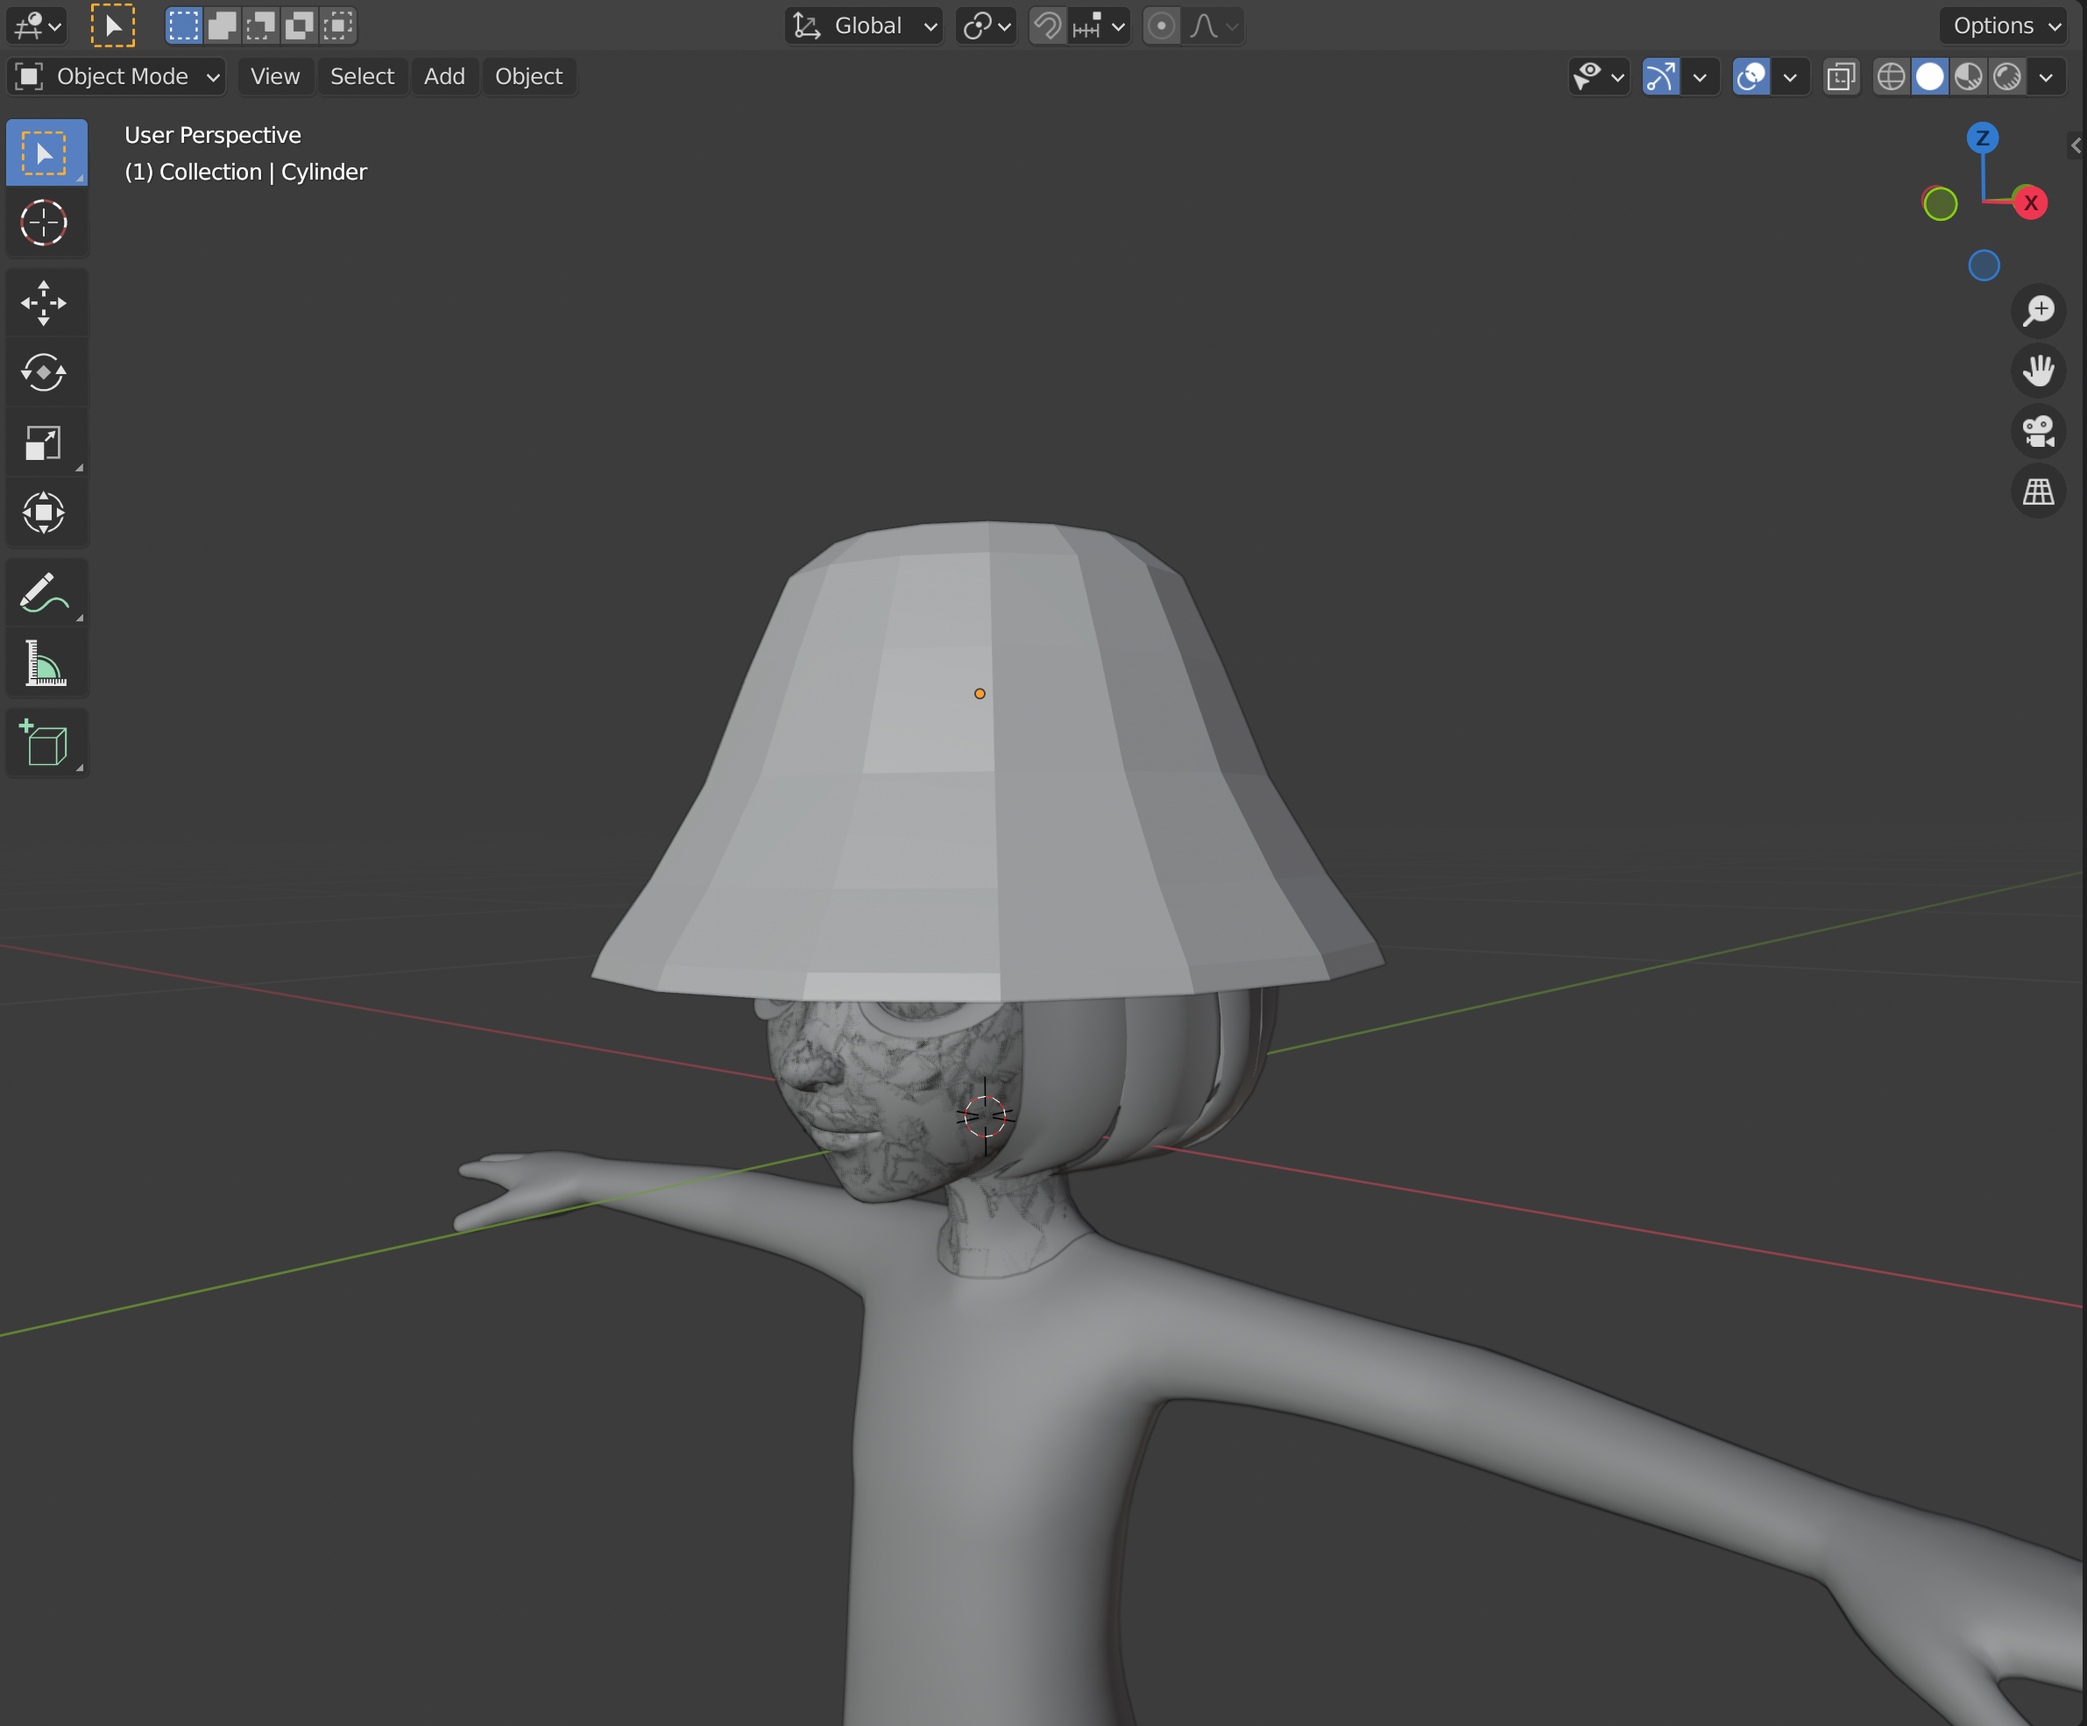Switch perspective/orthographic with grid icon

[2038, 491]
